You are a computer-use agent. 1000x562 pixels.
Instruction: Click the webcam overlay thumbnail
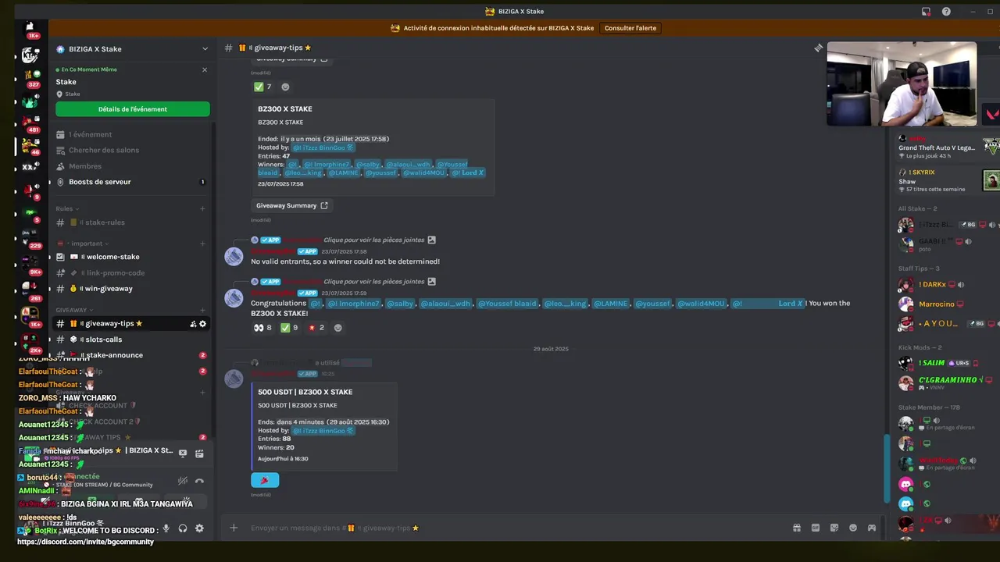coord(902,84)
